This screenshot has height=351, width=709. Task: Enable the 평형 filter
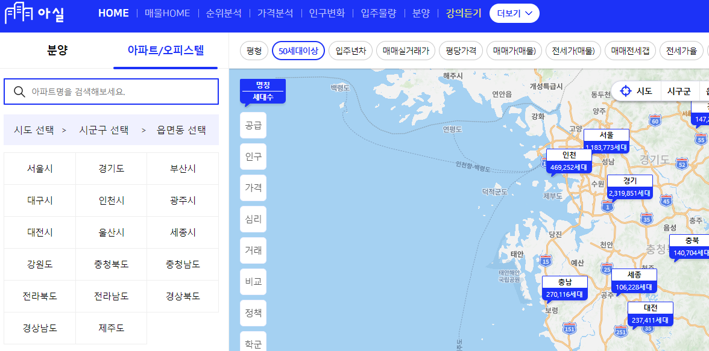[x=253, y=51]
